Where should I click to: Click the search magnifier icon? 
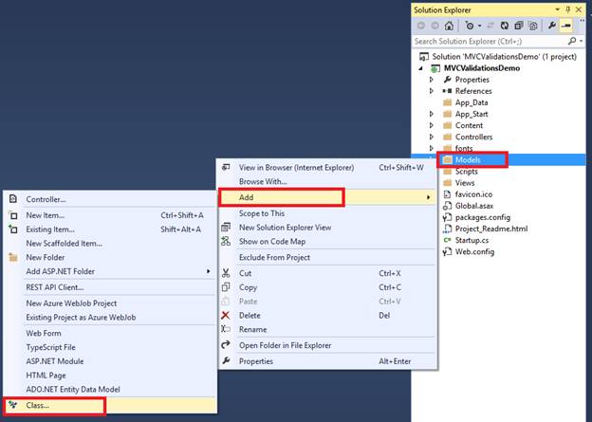572,41
